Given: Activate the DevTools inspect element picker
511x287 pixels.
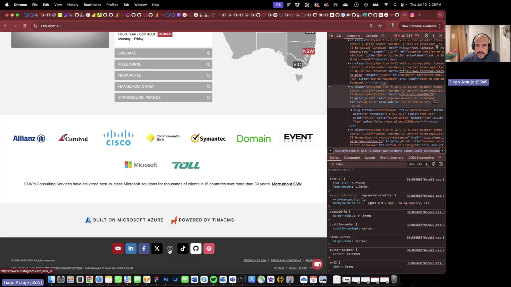Looking at the screenshot, I should [x=331, y=35].
